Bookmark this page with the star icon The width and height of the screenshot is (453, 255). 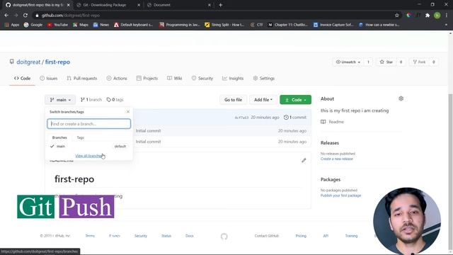pos(396,16)
